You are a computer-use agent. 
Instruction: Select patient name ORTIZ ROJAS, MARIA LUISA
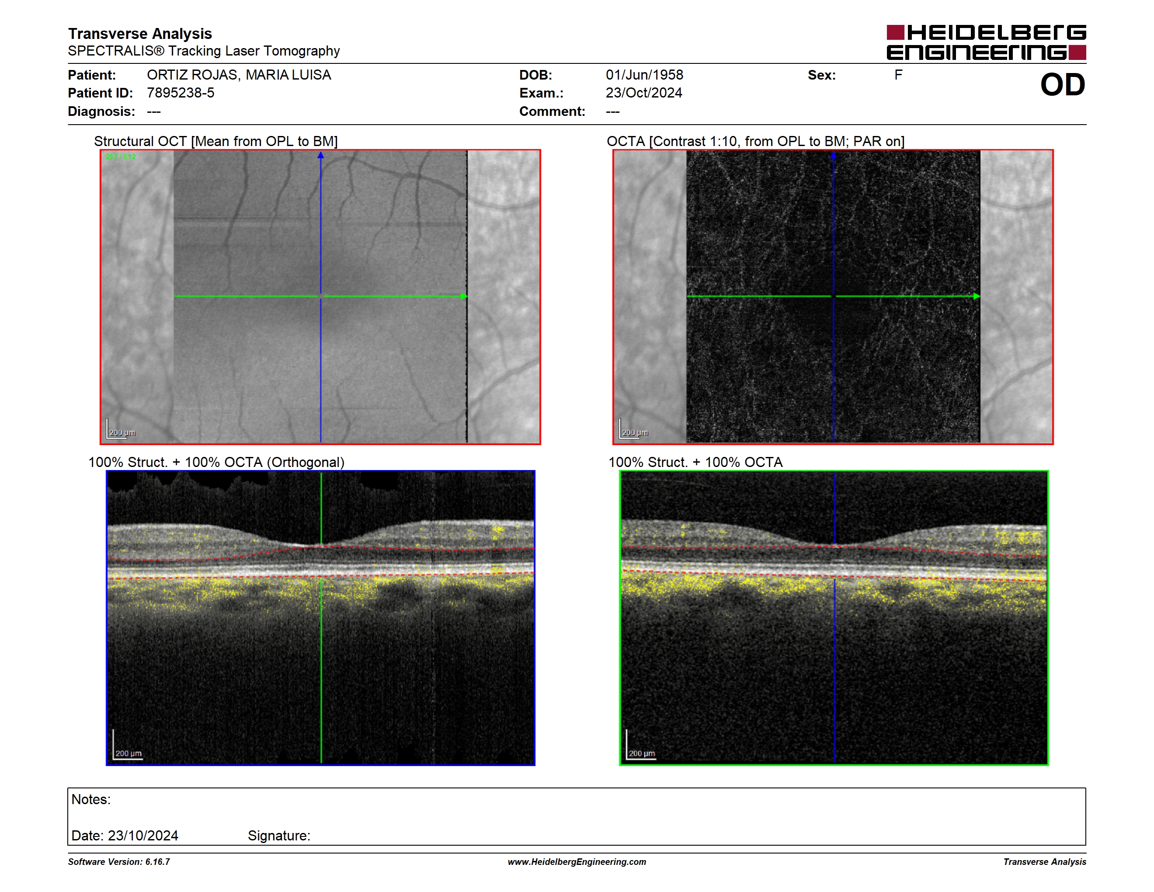[239, 75]
